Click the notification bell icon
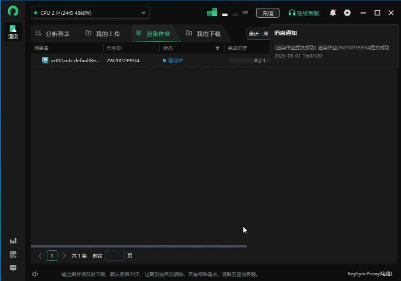The height and width of the screenshot is (281, 401). click(x=333, y=13)
